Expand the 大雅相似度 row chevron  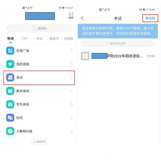click(72, 131)
